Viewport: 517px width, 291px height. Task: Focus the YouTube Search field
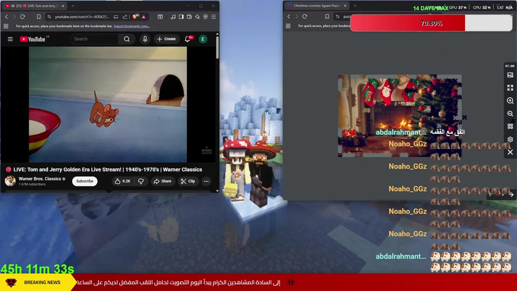tap(95, 39)
